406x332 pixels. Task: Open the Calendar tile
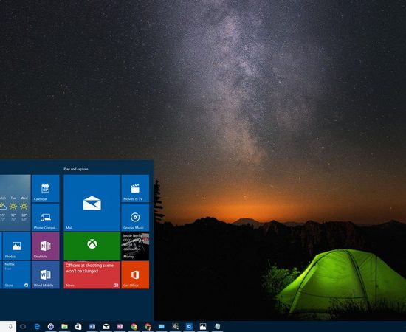[46, 188]
